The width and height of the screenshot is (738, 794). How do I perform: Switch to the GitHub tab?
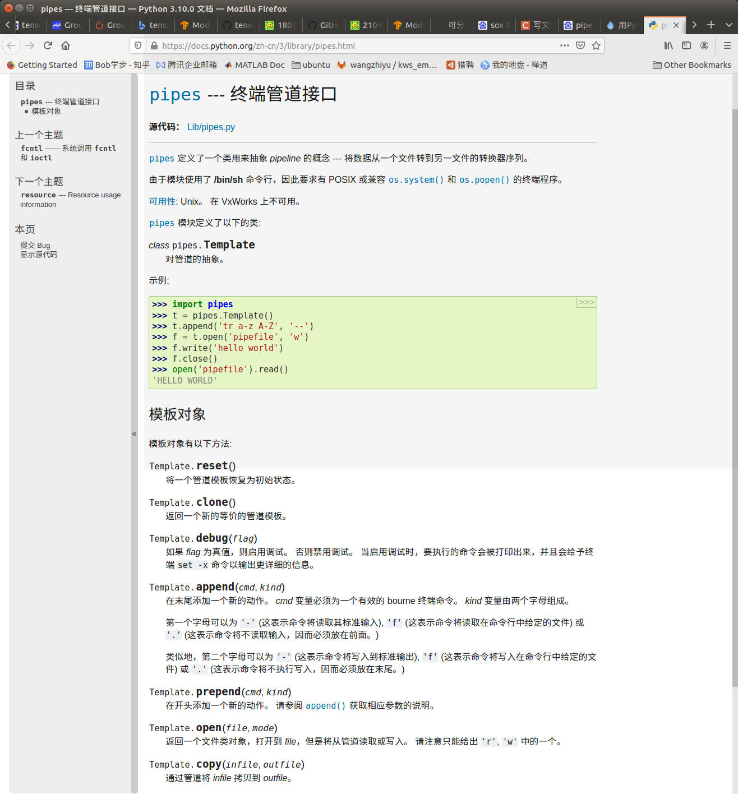(x=322, y=25)
